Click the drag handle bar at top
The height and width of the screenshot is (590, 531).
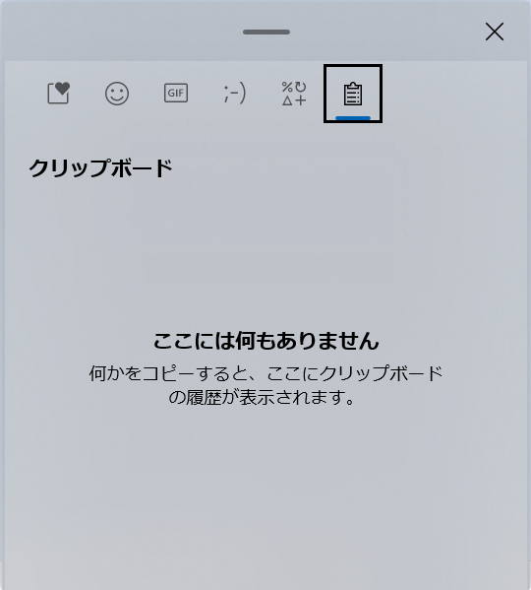[x=266, y=32]
